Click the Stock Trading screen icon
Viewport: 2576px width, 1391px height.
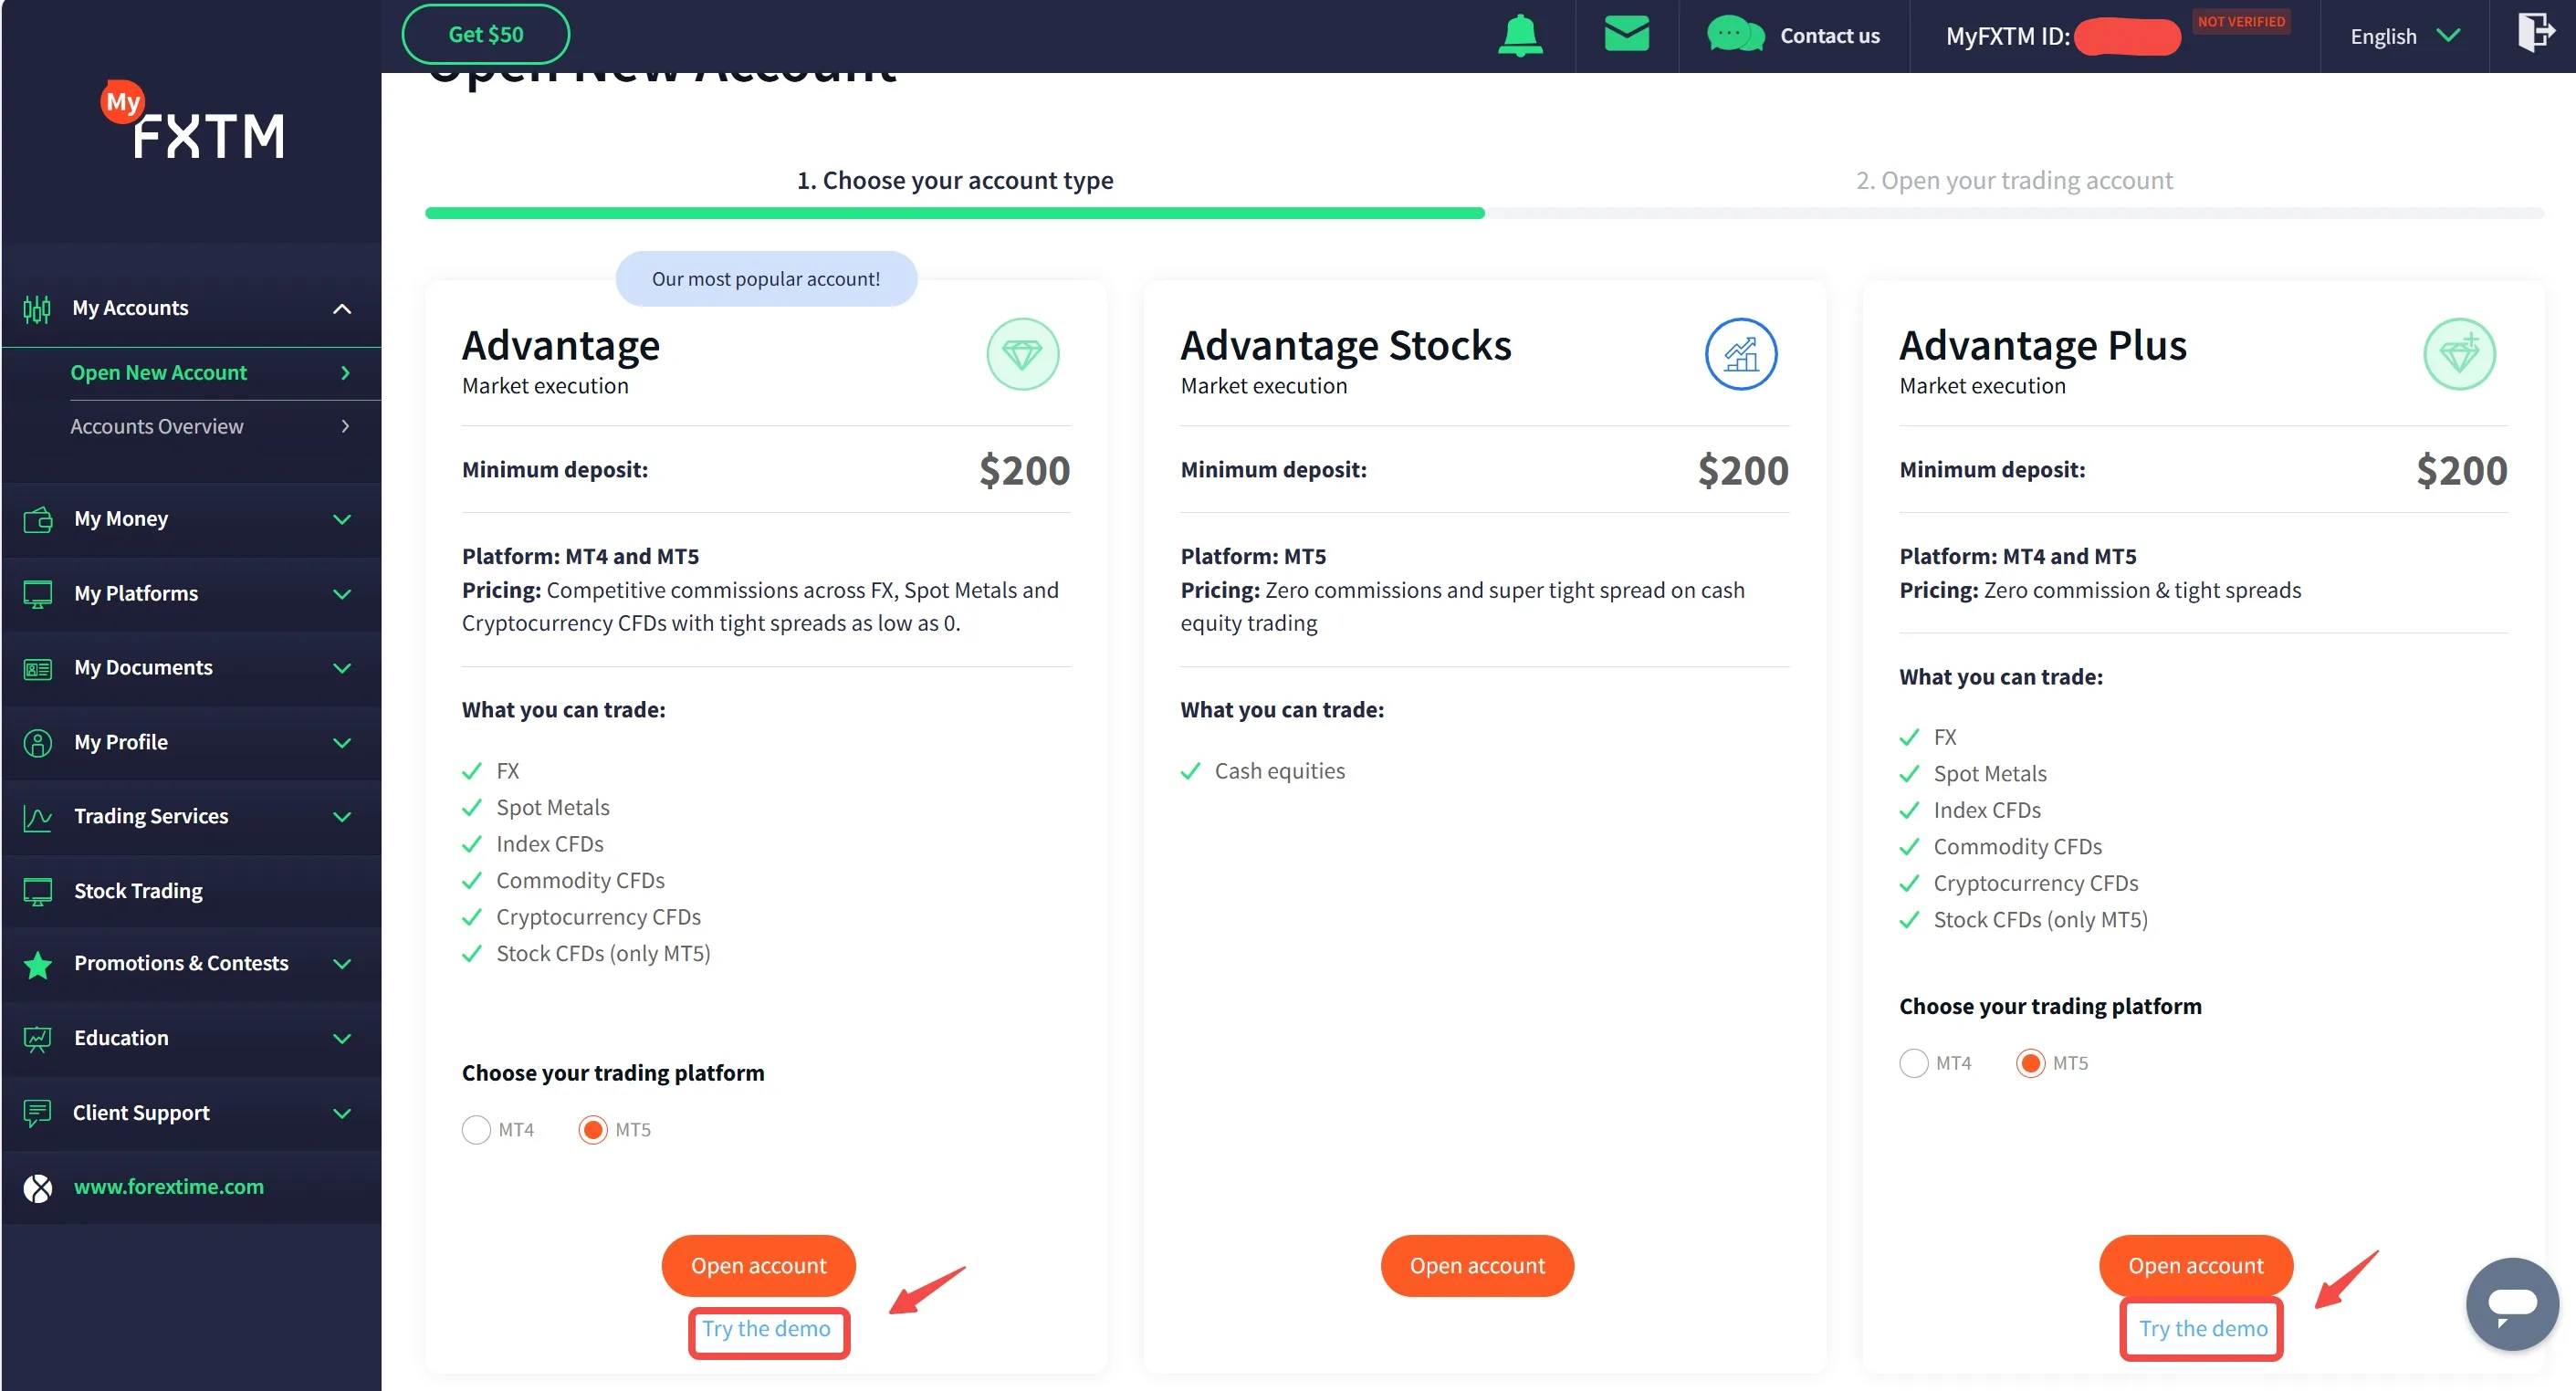click(x=38, y=892)
